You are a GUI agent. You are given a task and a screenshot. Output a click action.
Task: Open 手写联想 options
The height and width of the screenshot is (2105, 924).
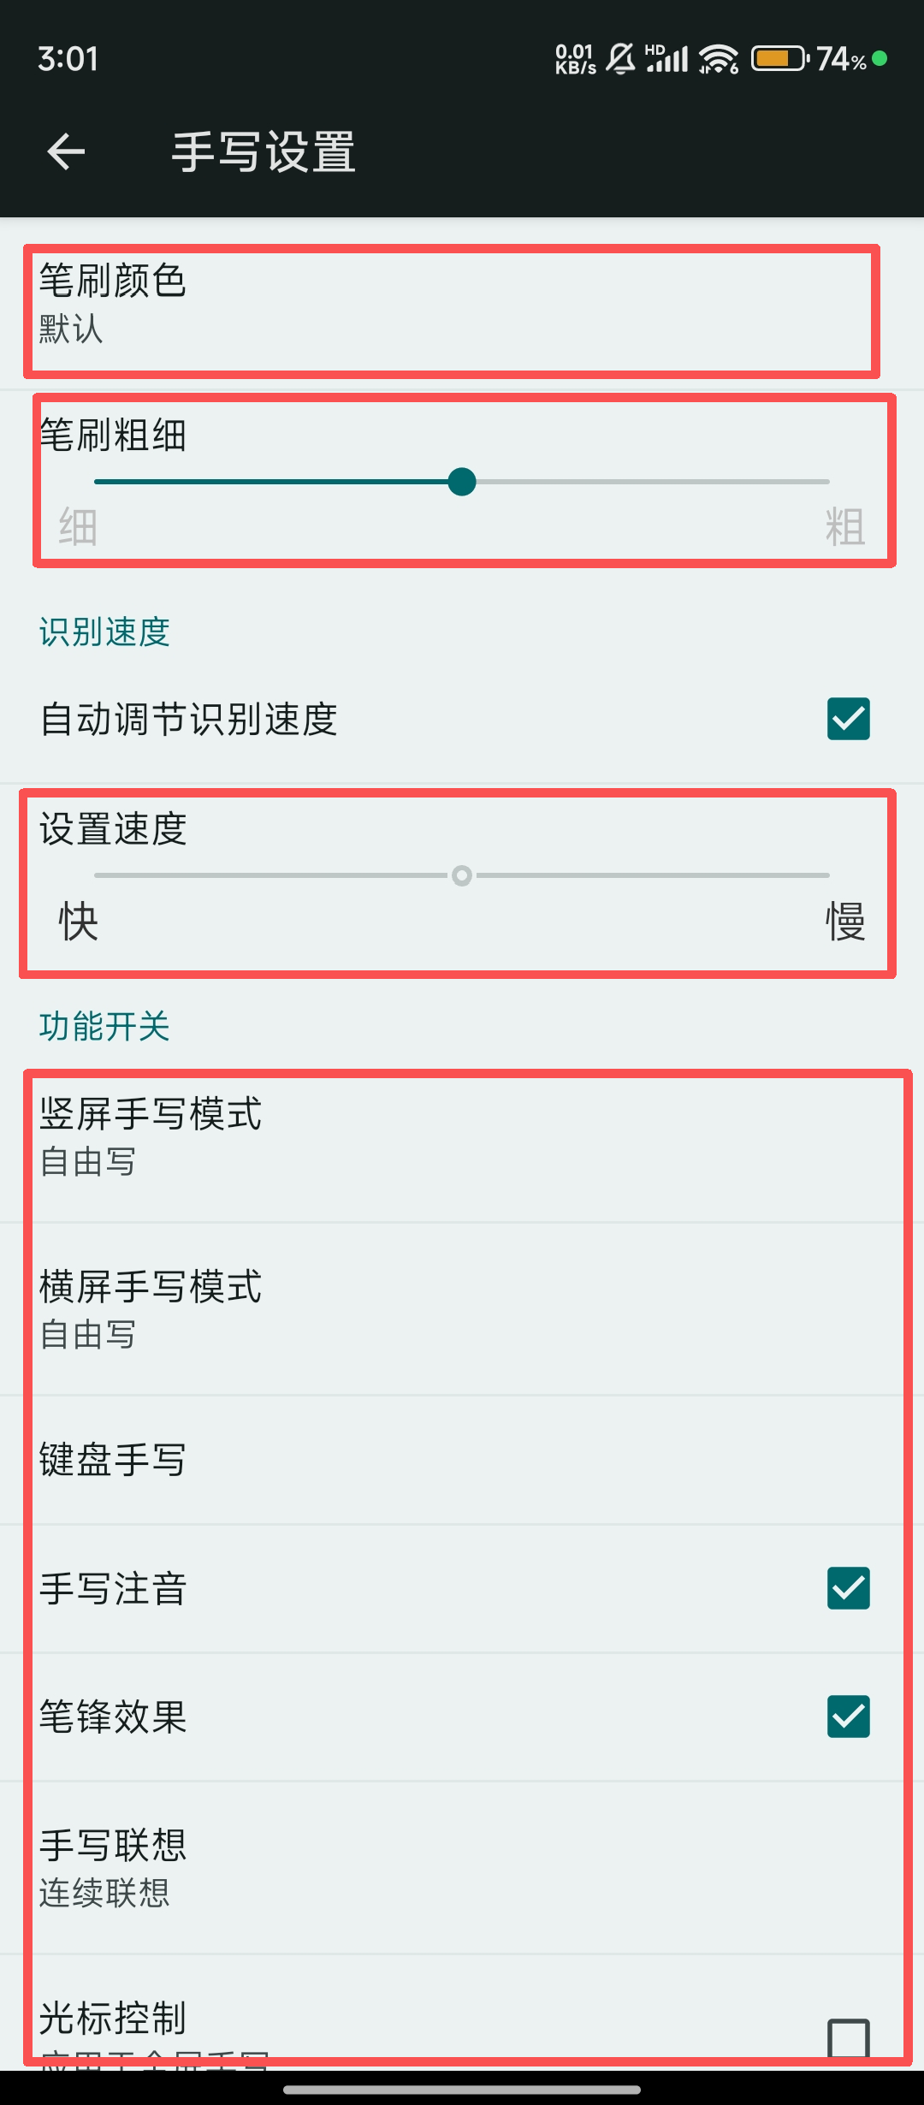[x=462, y=1867]
